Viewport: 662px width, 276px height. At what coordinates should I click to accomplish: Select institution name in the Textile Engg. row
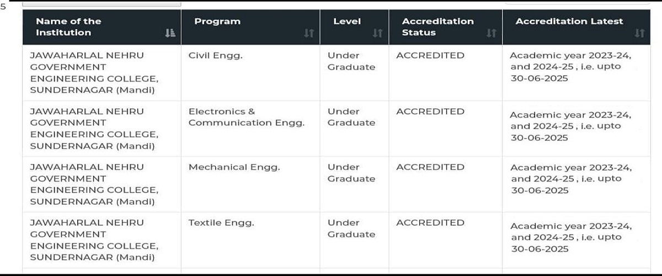(x=94, y=240)
